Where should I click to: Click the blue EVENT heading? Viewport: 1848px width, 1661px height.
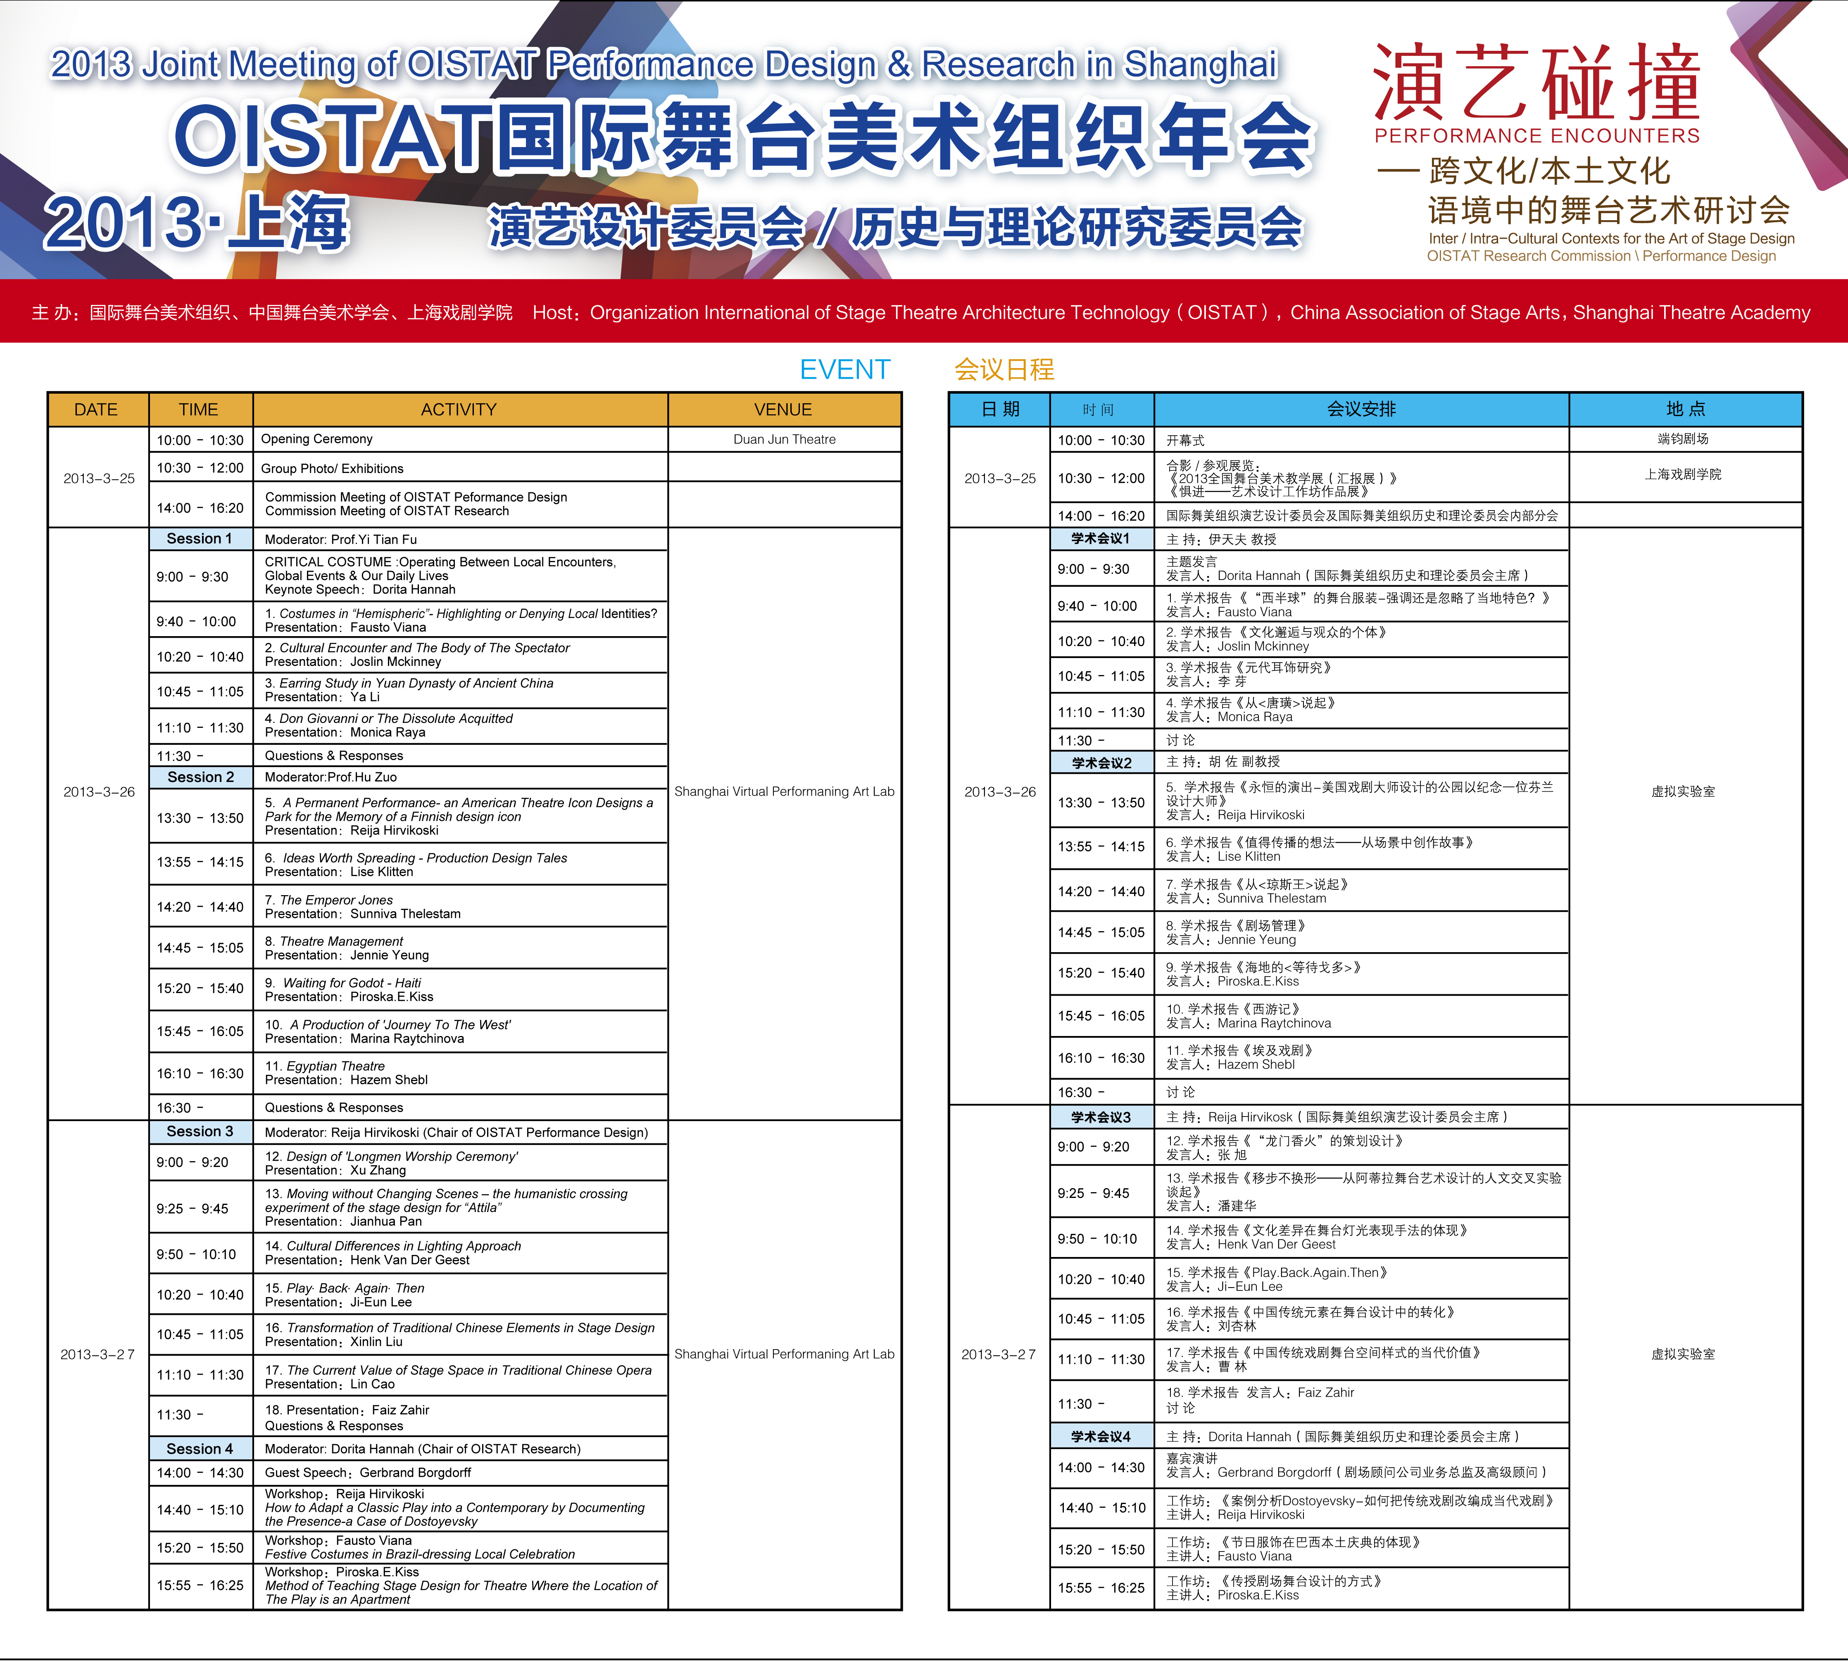coord(844,370)
